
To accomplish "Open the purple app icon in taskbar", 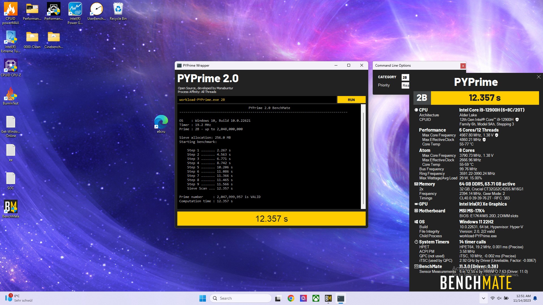I will (x=303, y=298).
